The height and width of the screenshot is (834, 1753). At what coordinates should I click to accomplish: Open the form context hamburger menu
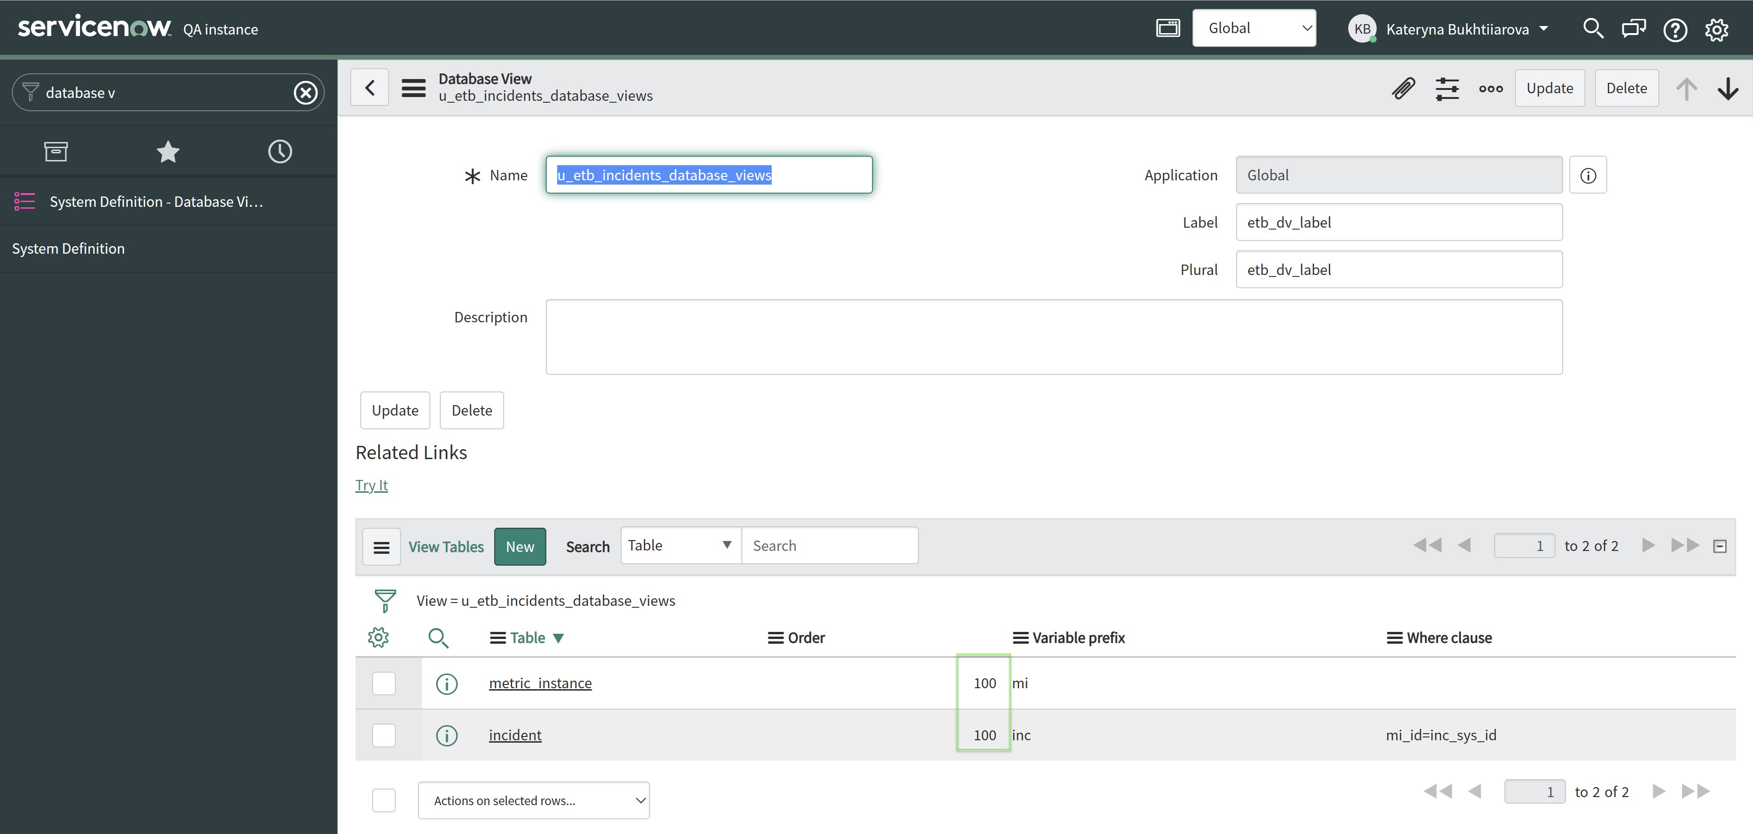pyautogui.click(x=413, y=89)
